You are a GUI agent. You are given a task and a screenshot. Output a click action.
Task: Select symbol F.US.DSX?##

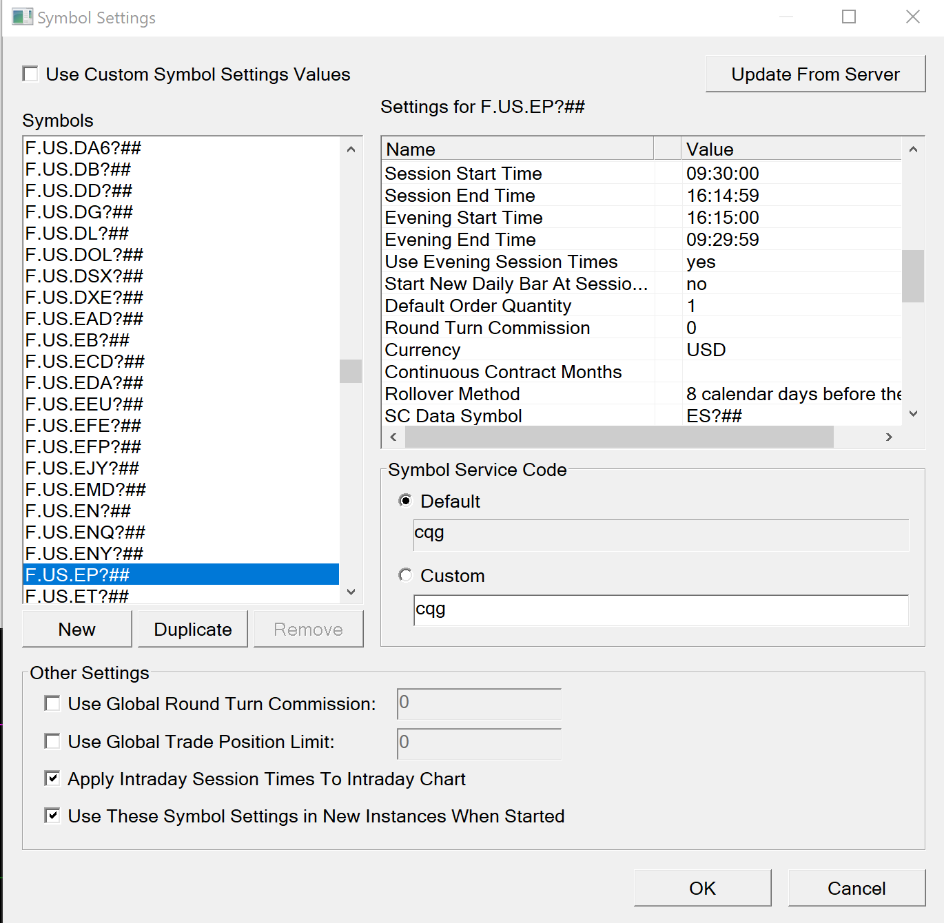(x=181, y=276)
